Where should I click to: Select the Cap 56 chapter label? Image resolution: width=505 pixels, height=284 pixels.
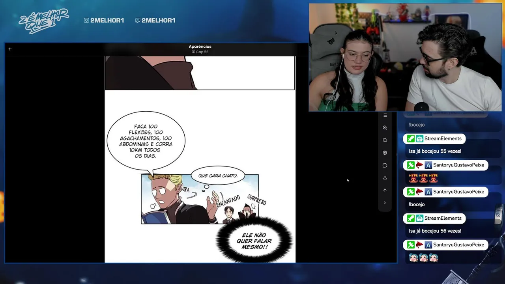pyautogui.click(x=200, y=52)
